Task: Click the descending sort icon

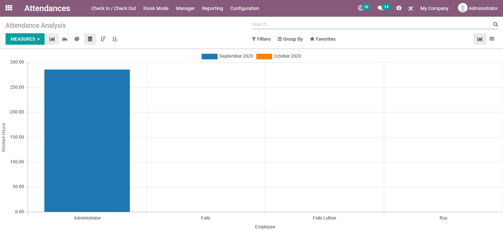Action: click(103, 39)
